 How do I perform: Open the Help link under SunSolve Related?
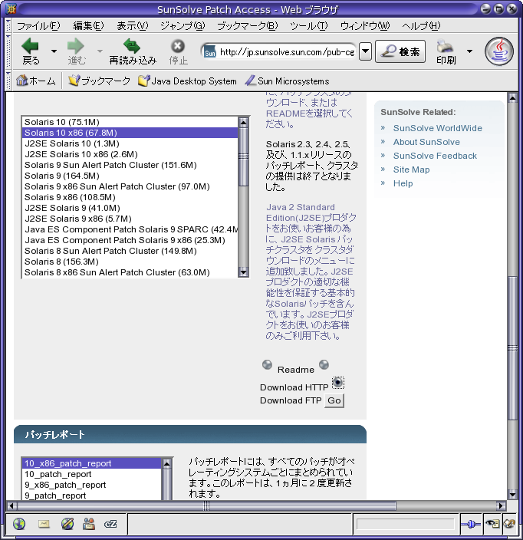coord(403,183)
